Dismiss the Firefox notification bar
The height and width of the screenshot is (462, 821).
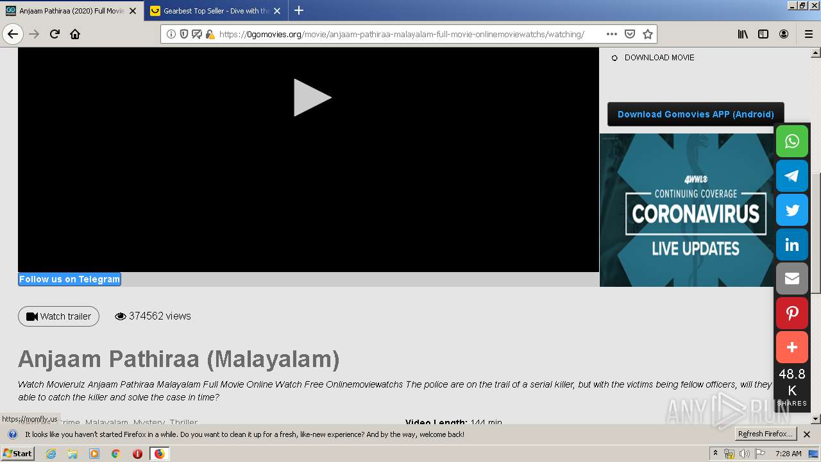pyautogui.click(x=807, y=434)
